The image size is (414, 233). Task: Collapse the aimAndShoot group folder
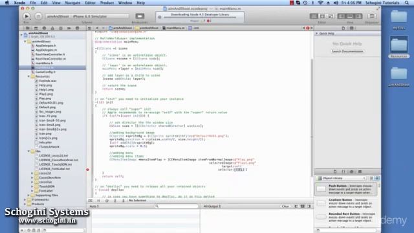[x=25, y=41]
